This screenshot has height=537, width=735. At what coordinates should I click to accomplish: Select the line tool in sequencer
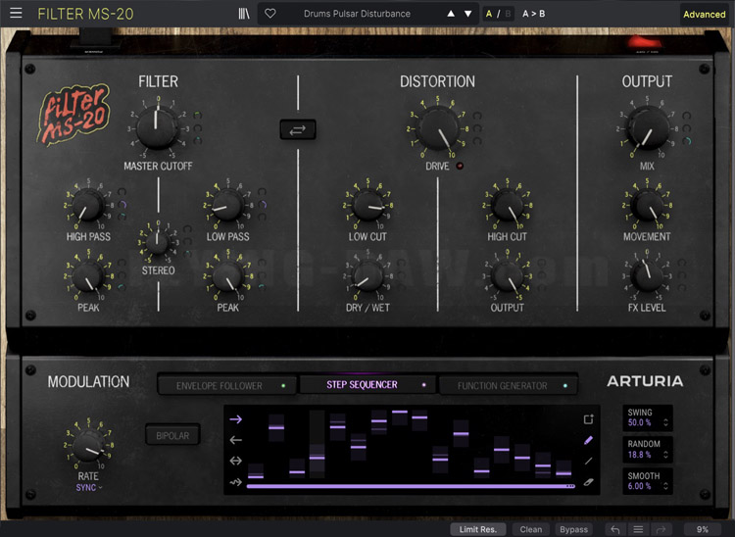(x=589, y=462)
